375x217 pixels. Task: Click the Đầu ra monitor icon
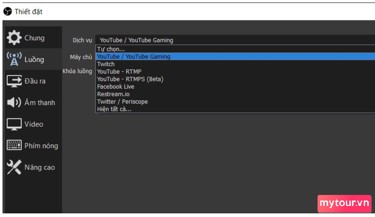14,81
